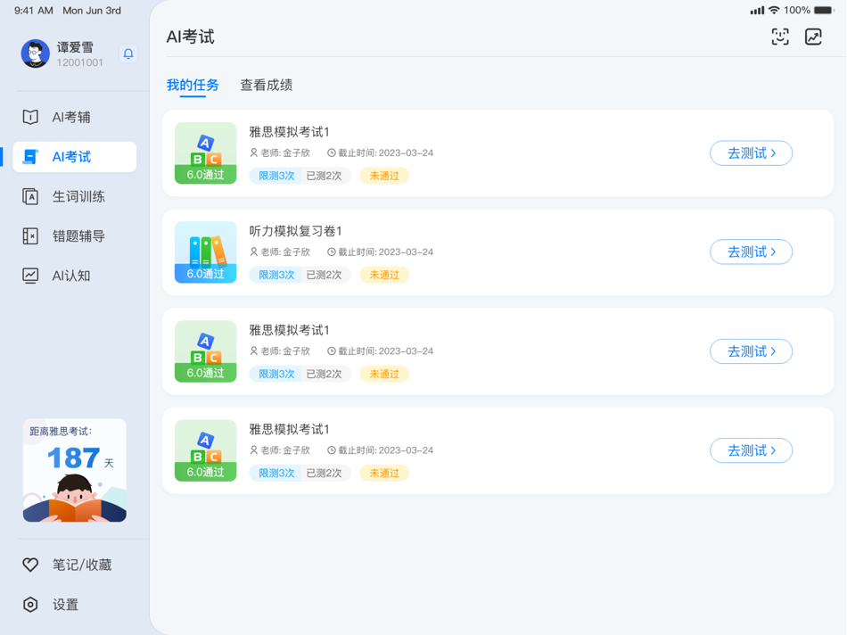Open 设置 menu item
Image resolution: width=847 pixels, height=635 pixels.
coord(75,604)
